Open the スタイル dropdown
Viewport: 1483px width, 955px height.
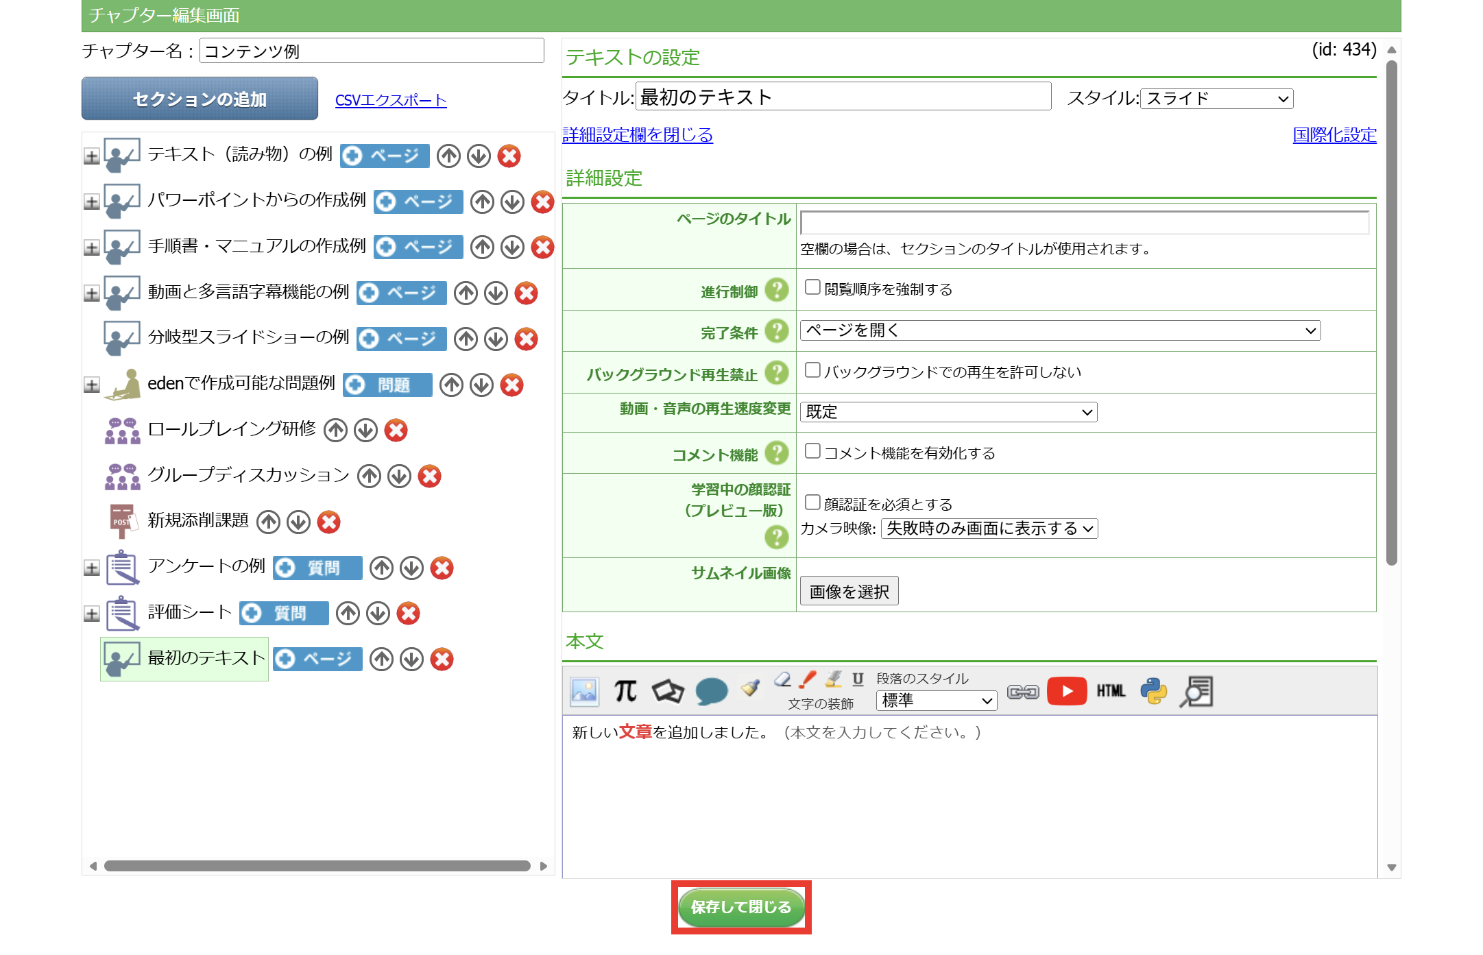tap(1216, 99)
